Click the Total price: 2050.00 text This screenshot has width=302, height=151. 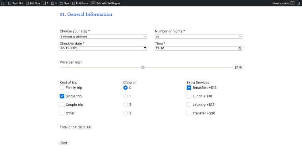coord(75,127)
